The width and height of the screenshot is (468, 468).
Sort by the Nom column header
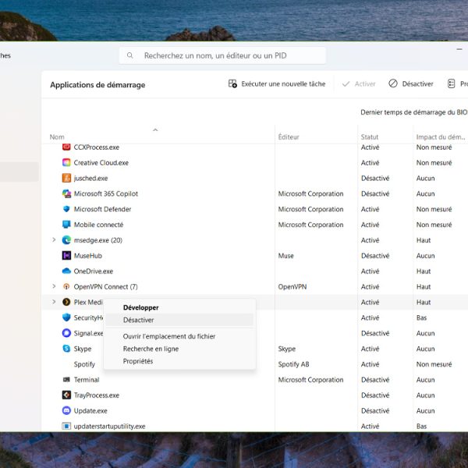[57, 137]
